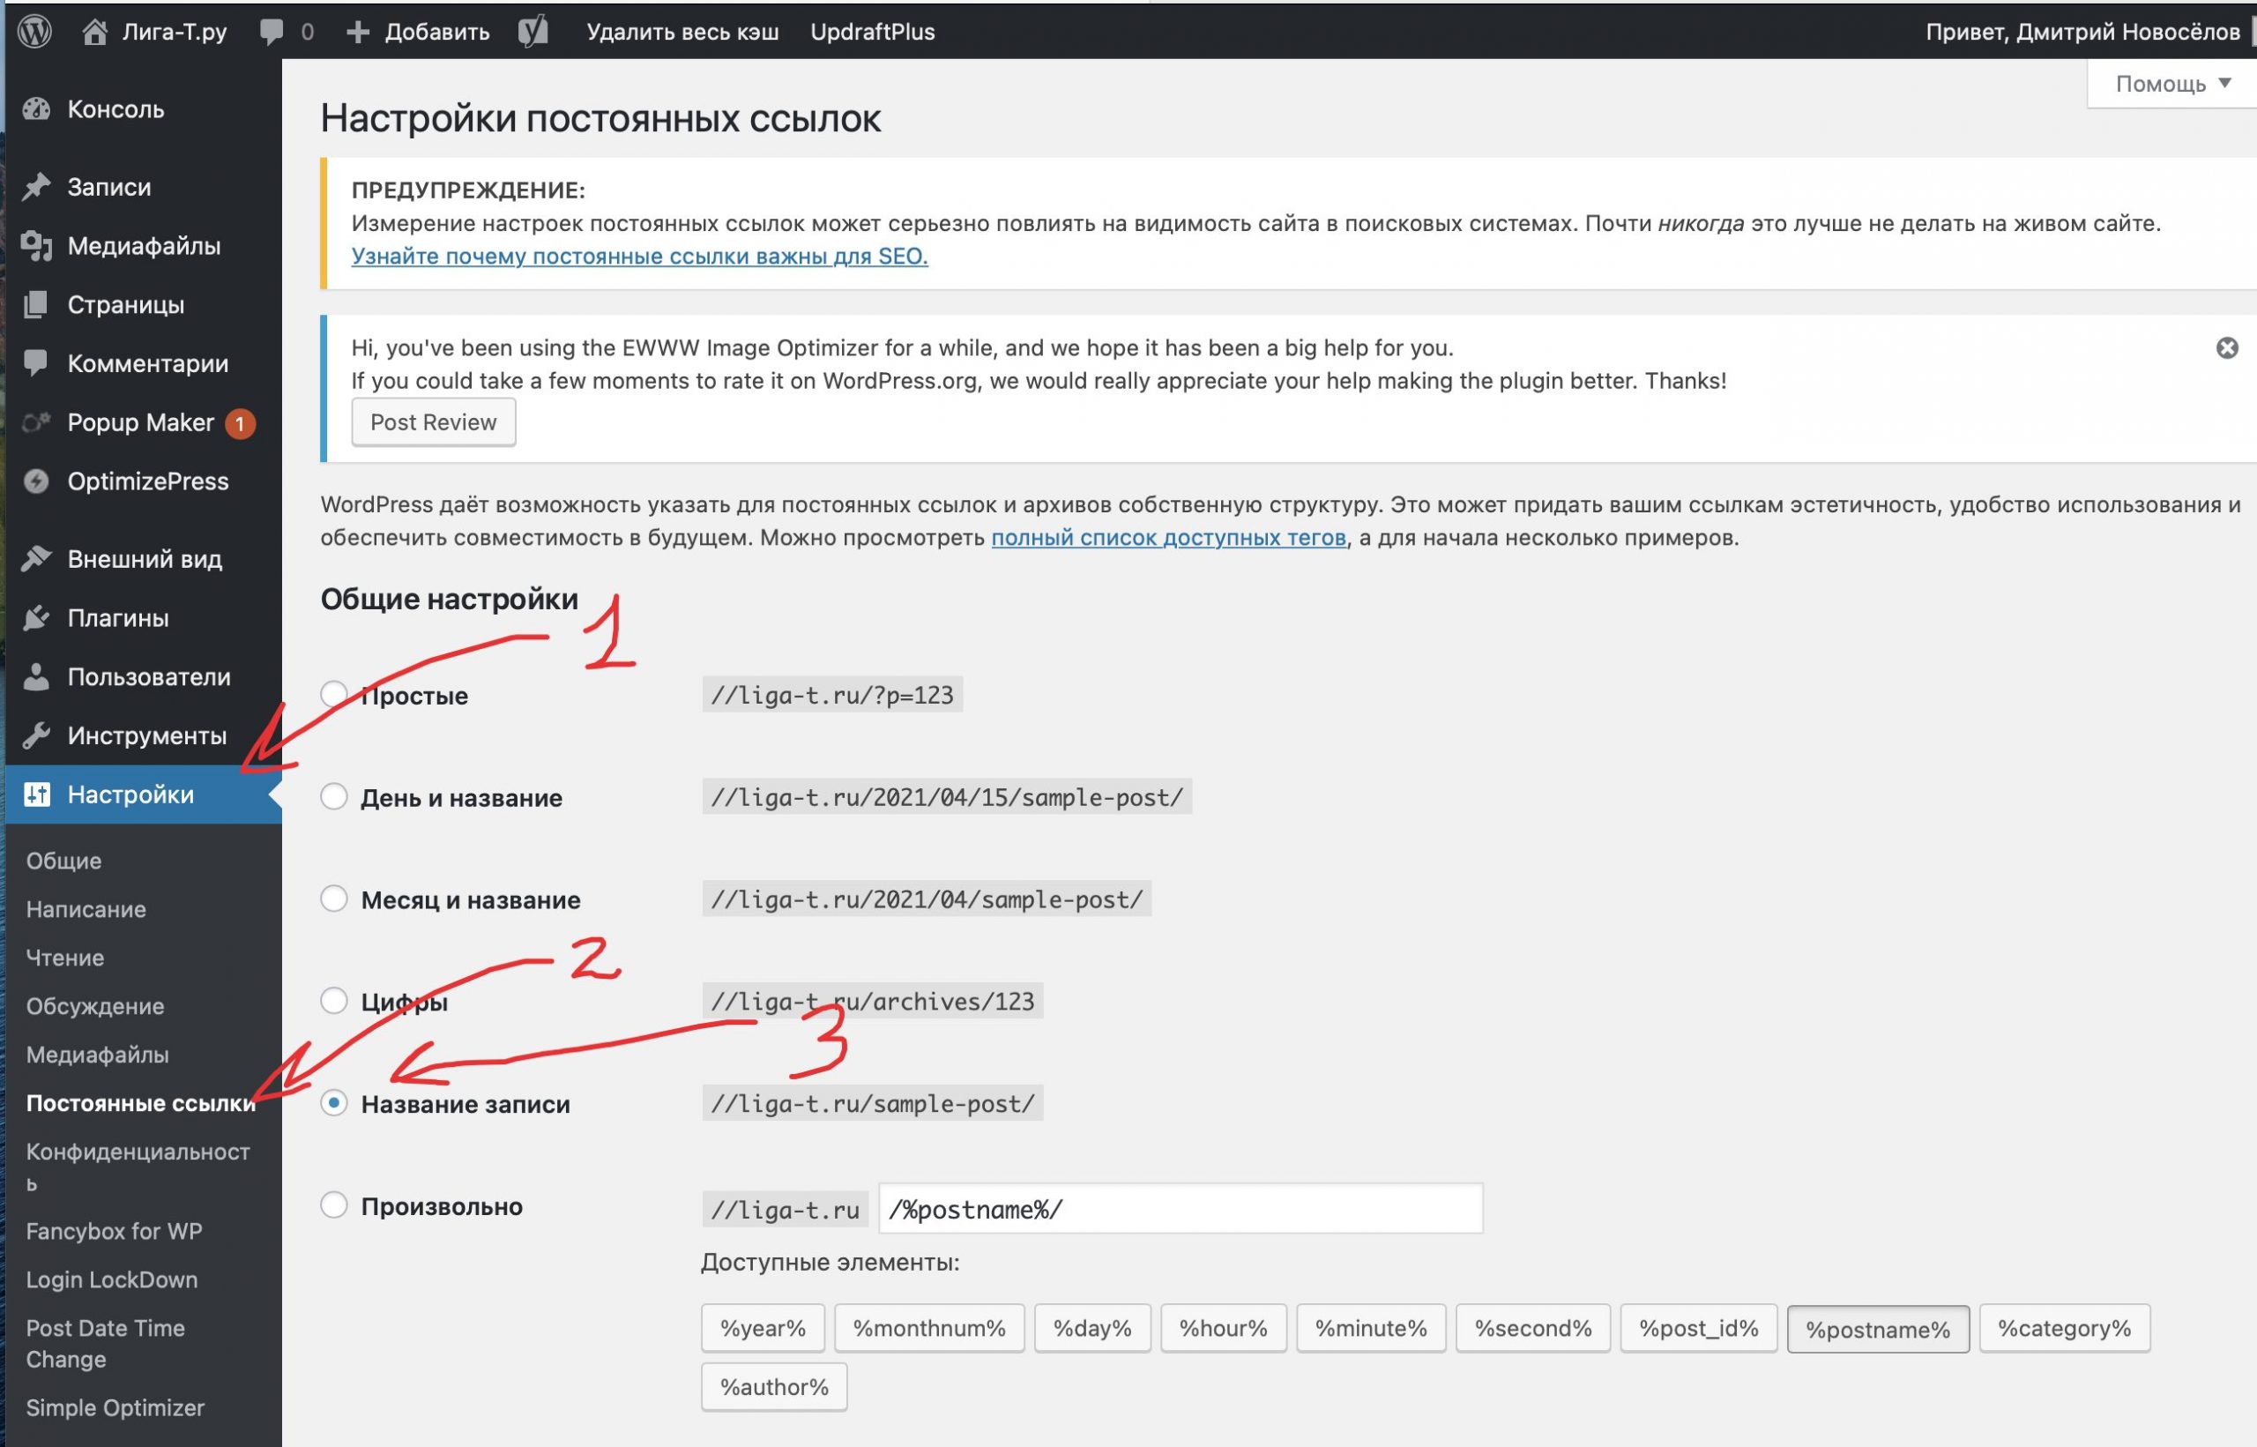Screen dimensions: 2257x1447
Task: Open the полный список доступных тегов link
Action: [1167, 538]
